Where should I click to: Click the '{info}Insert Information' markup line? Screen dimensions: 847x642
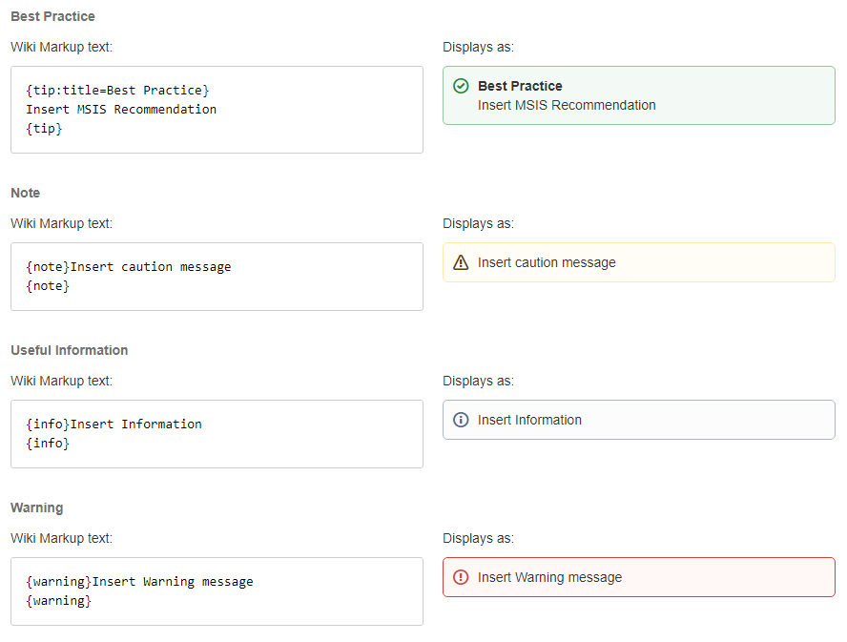114,424
